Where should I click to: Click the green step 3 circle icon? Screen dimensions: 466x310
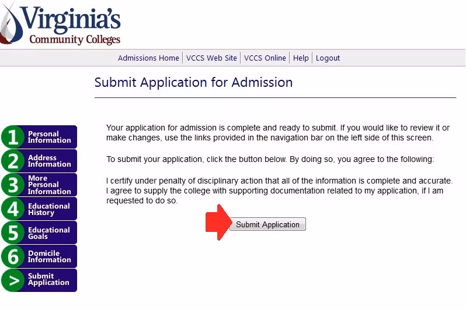click(x=12, y=185)
